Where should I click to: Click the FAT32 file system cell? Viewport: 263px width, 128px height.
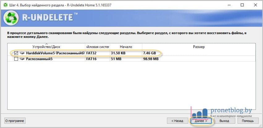(x=91, y=53)
